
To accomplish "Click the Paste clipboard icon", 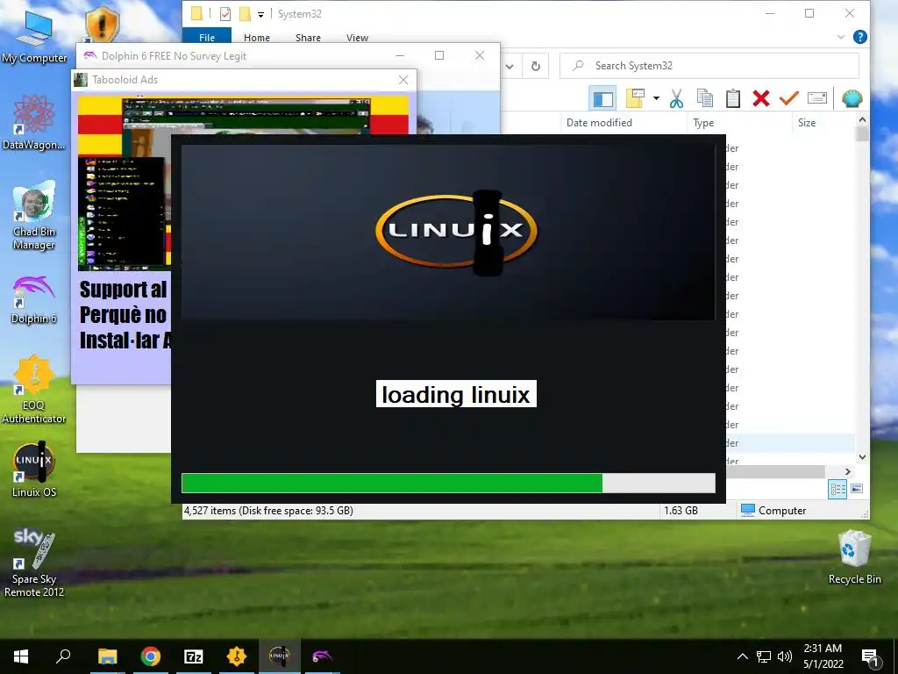I will click(x=733, y=98).
